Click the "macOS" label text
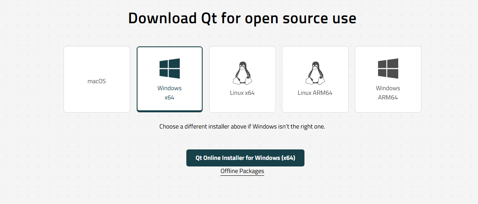Viewport: 478px width, 204px height. pyautogui.click(x=97, y=81)
